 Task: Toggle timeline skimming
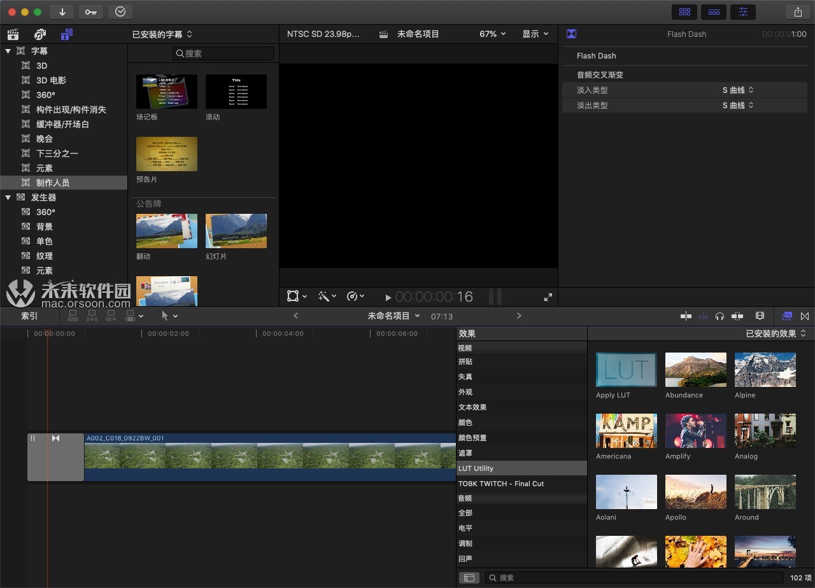(686, 316)
